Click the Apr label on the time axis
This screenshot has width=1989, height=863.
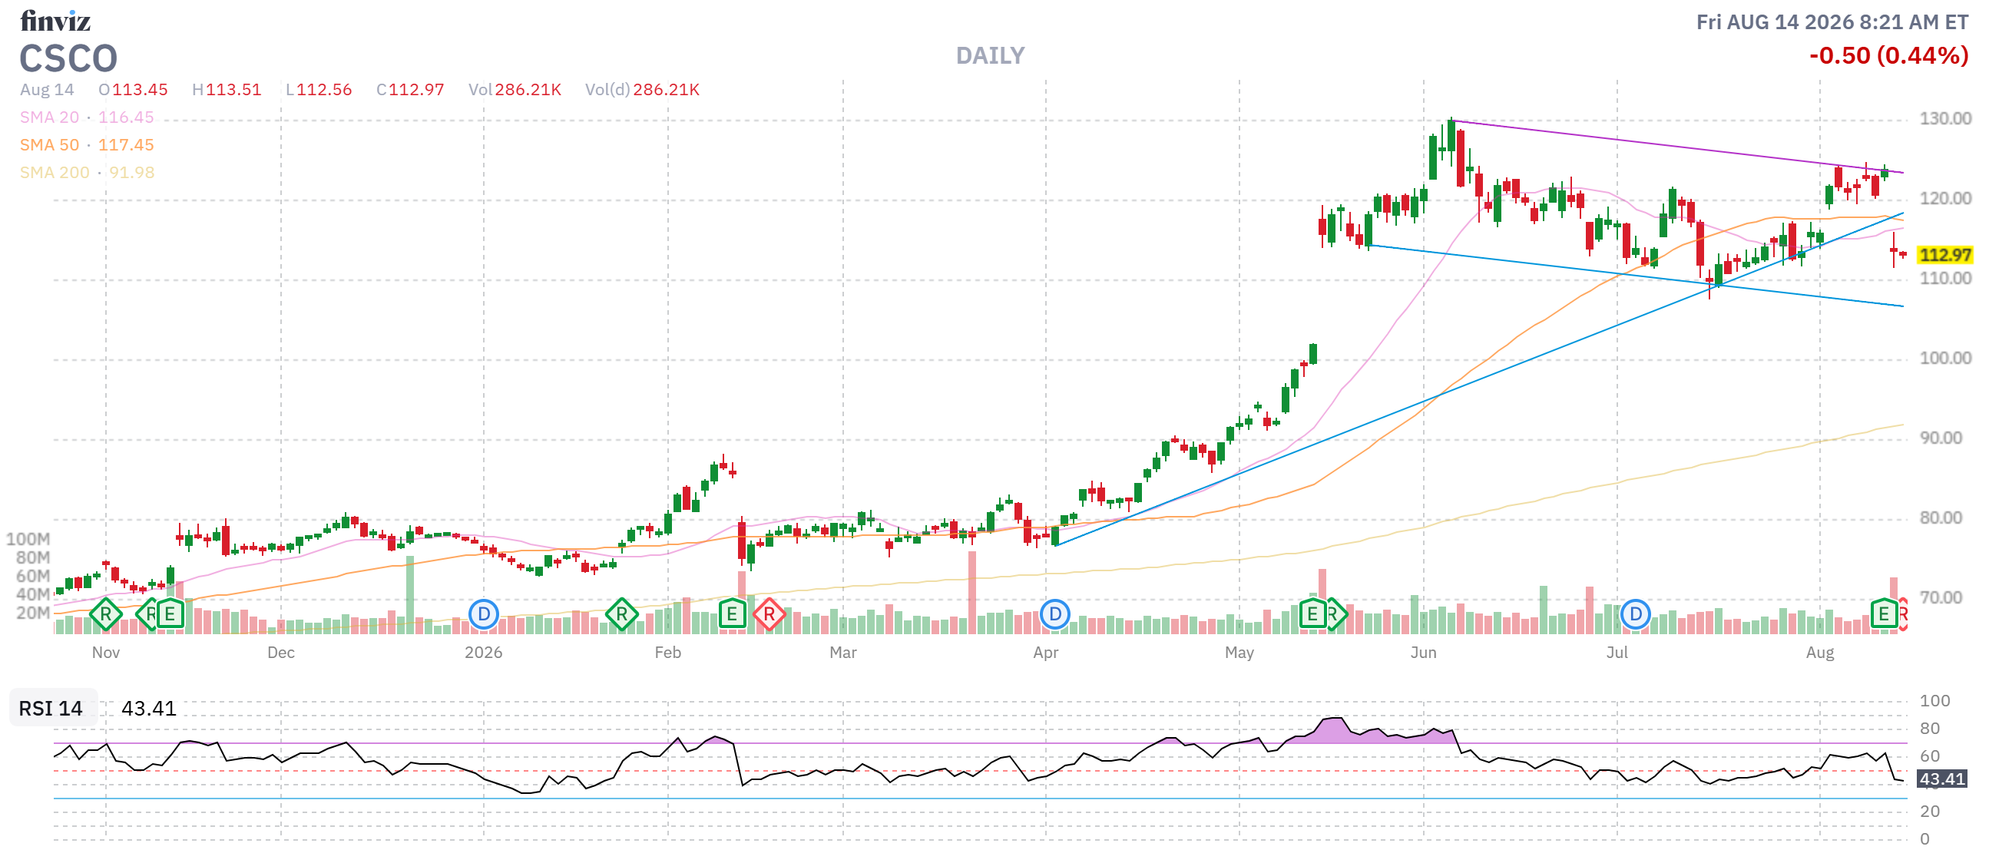pyautogui.click(x=1046, y=653)
